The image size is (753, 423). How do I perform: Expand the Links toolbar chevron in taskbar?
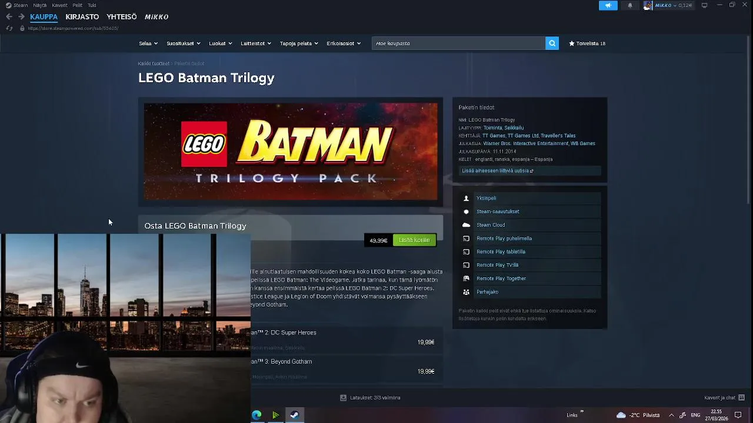(582, 412)
